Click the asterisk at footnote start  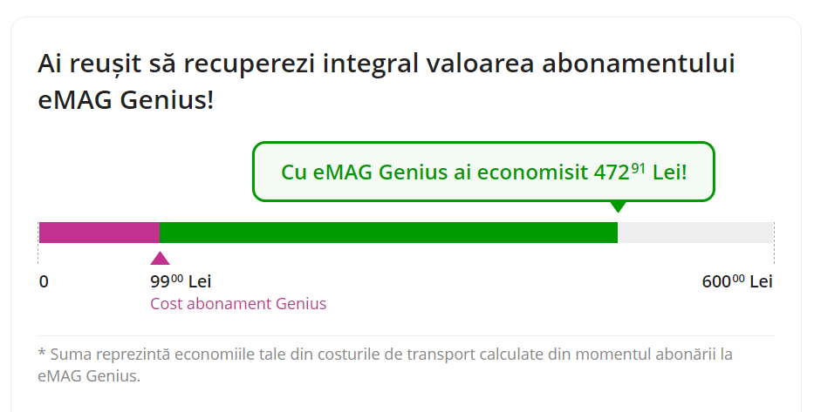42,353
